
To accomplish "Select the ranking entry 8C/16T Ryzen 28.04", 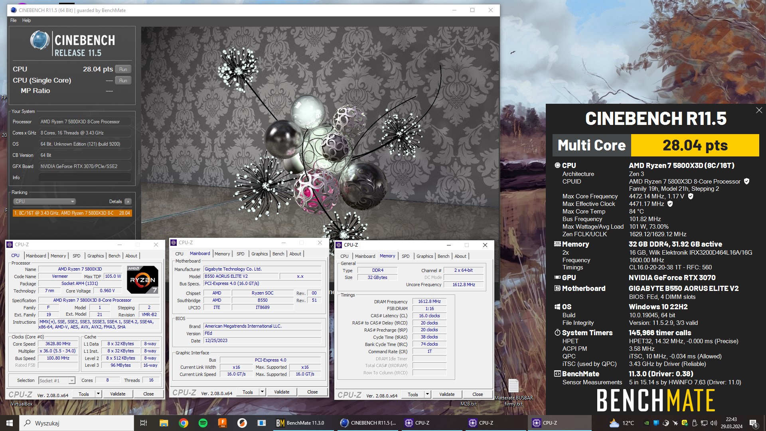I will (x=72, y=213).
